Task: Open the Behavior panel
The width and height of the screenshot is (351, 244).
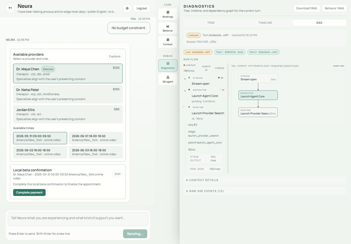Action: [168, 28]
